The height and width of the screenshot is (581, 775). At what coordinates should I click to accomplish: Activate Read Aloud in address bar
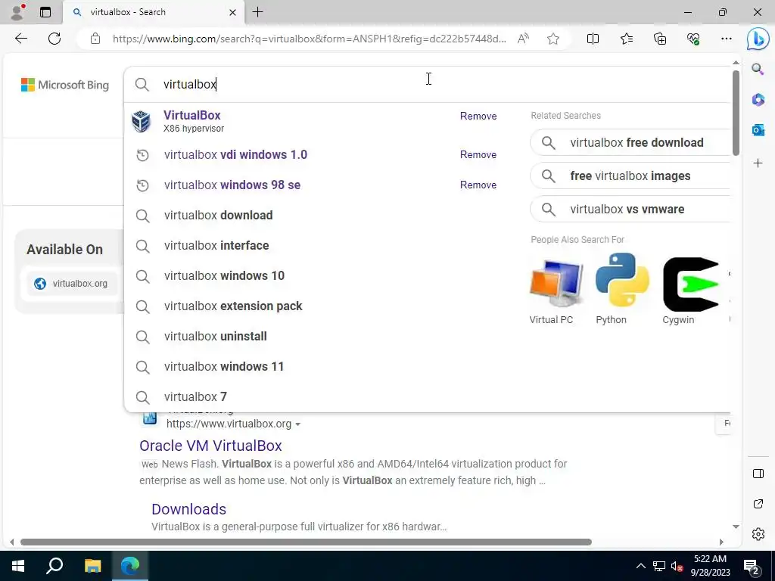tap(523, 39)
